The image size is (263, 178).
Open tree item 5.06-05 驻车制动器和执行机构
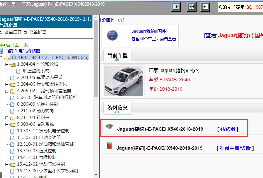[47, 97]
